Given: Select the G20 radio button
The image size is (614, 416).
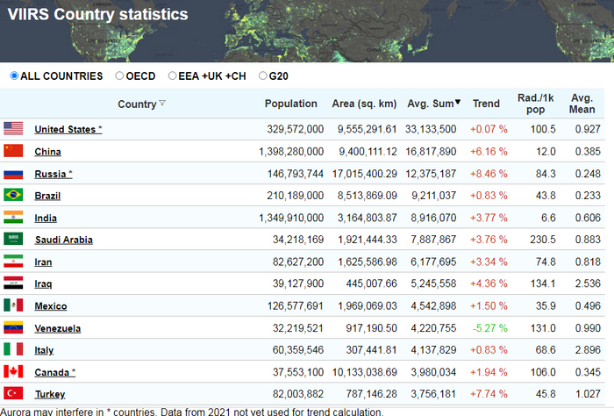Looking at the screenshot, I should point(263,75).
